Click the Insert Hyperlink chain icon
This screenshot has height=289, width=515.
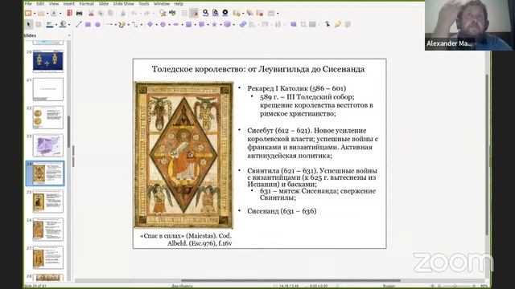[243, 24]
